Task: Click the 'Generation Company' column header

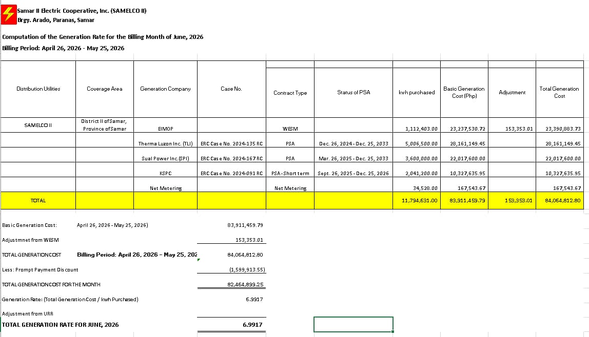Action: [x=165, y=89]
